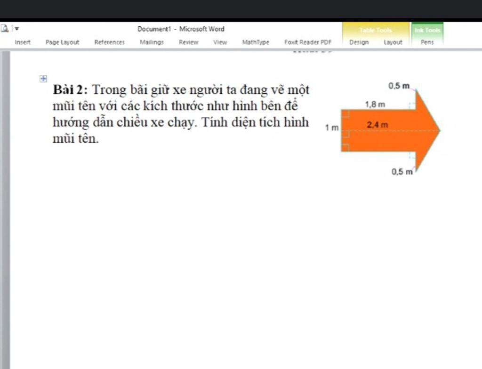Viewport: 482px width, 369px height.
Task: Click the Table Tools contextual header
Action: [x=376, y=30]
